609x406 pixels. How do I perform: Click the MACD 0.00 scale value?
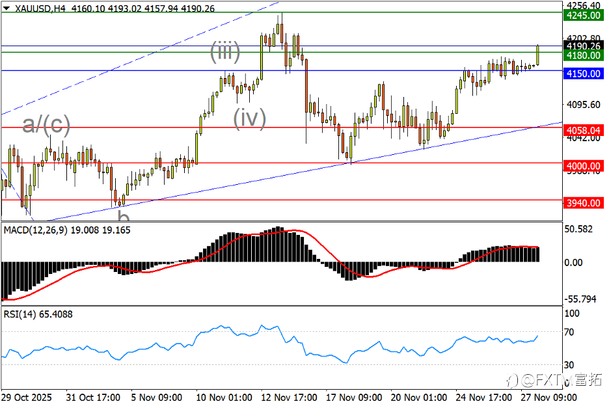(x=573, y=263)
